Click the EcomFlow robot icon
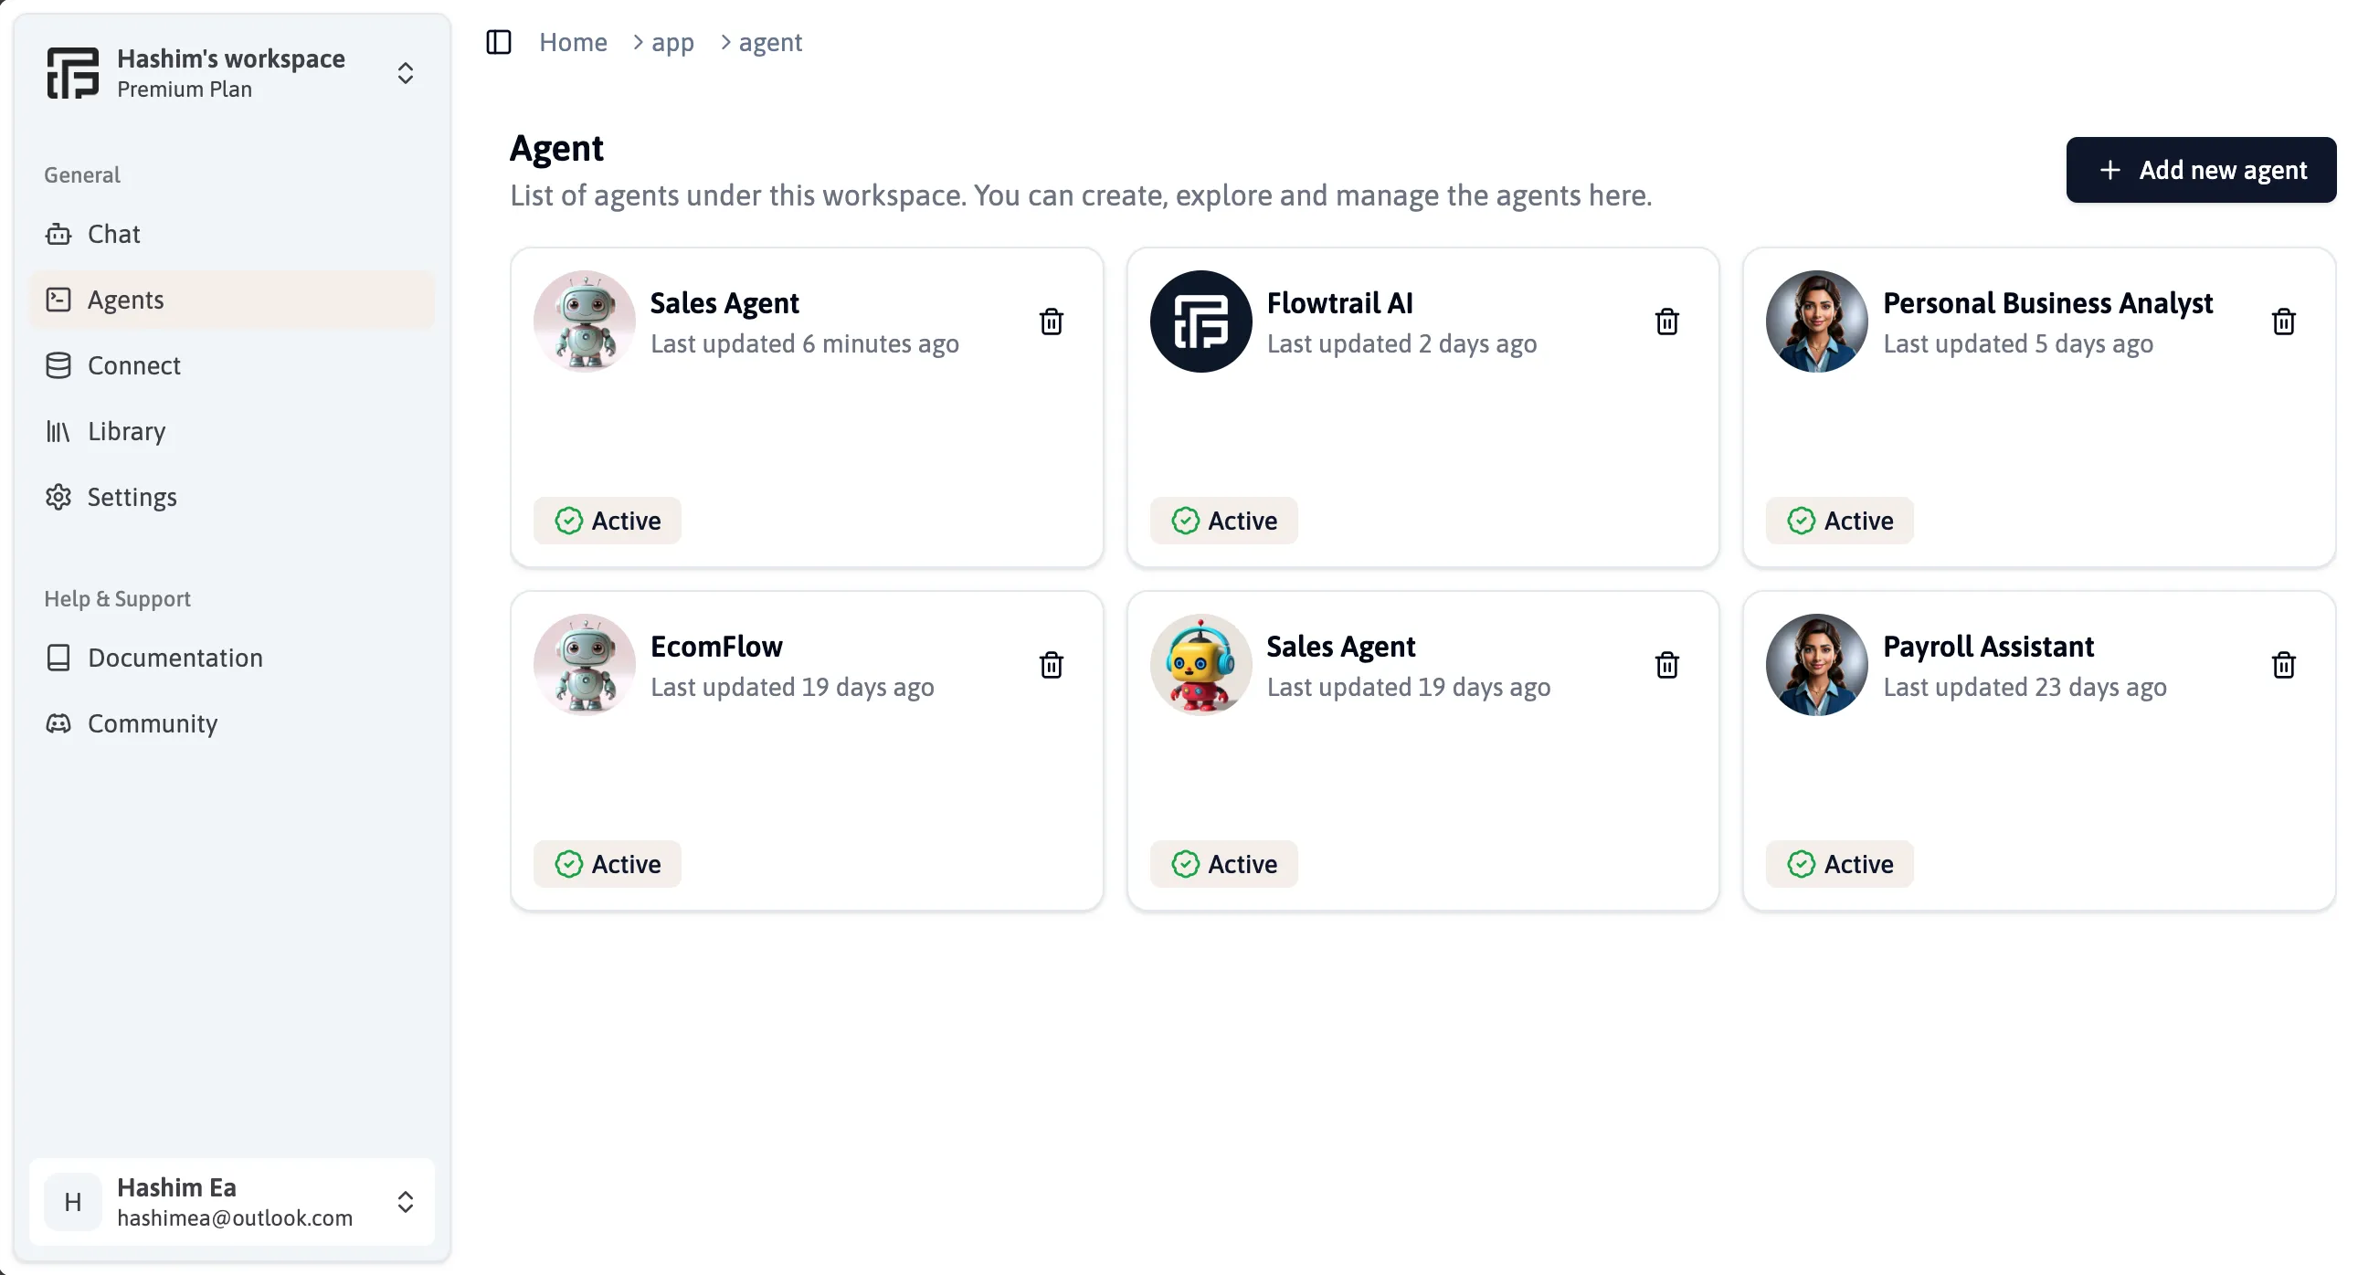The height and width of the screenshot is (1275, 2379). pyautogui.click(x=586, y=663)
